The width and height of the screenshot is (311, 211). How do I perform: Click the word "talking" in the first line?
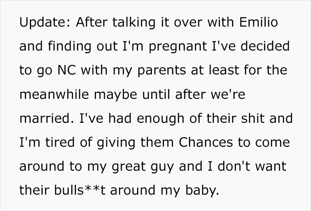pos(134,23)
